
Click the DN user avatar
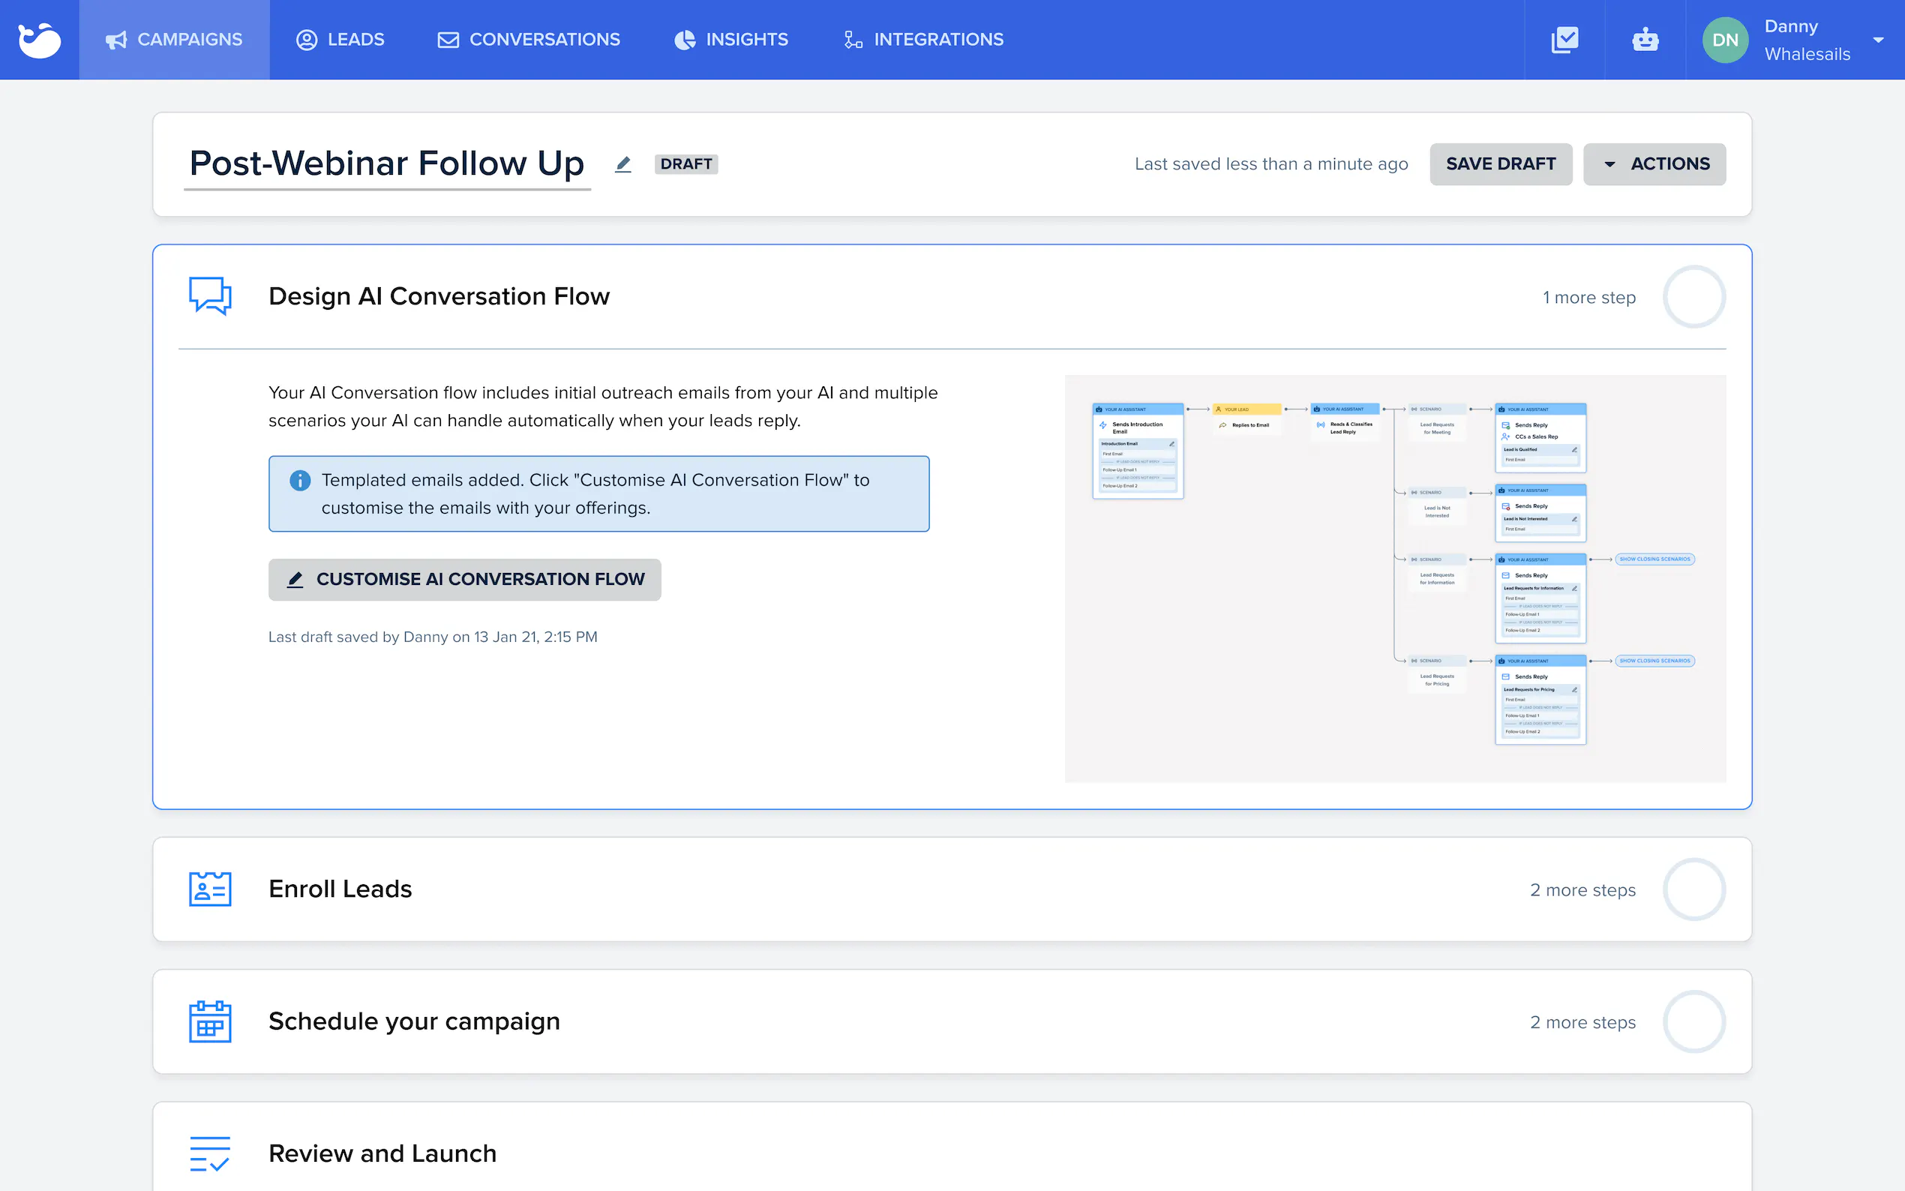[1725, 40]
